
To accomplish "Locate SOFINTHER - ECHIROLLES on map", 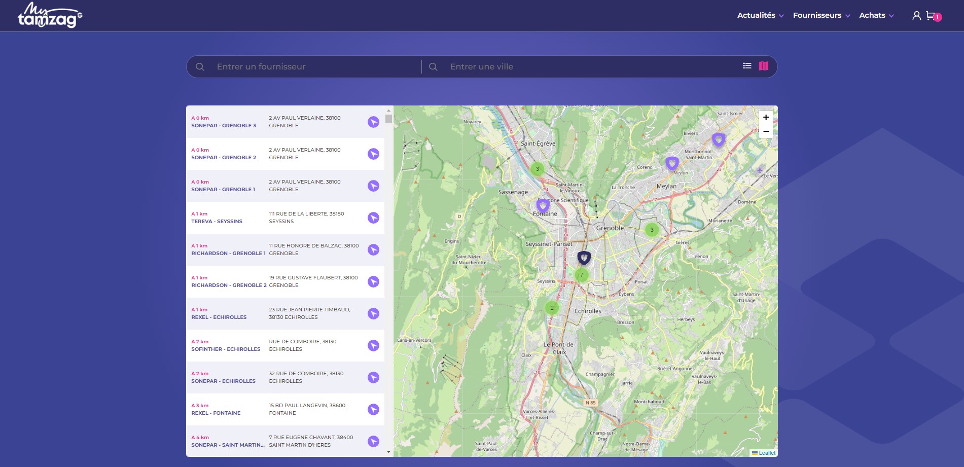I will coord(373,345).
